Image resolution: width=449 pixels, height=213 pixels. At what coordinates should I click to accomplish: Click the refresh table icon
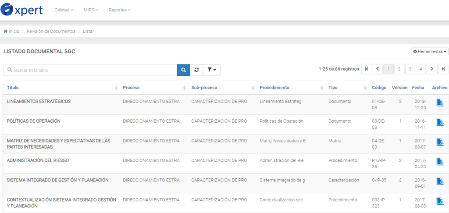coord(196,70)
